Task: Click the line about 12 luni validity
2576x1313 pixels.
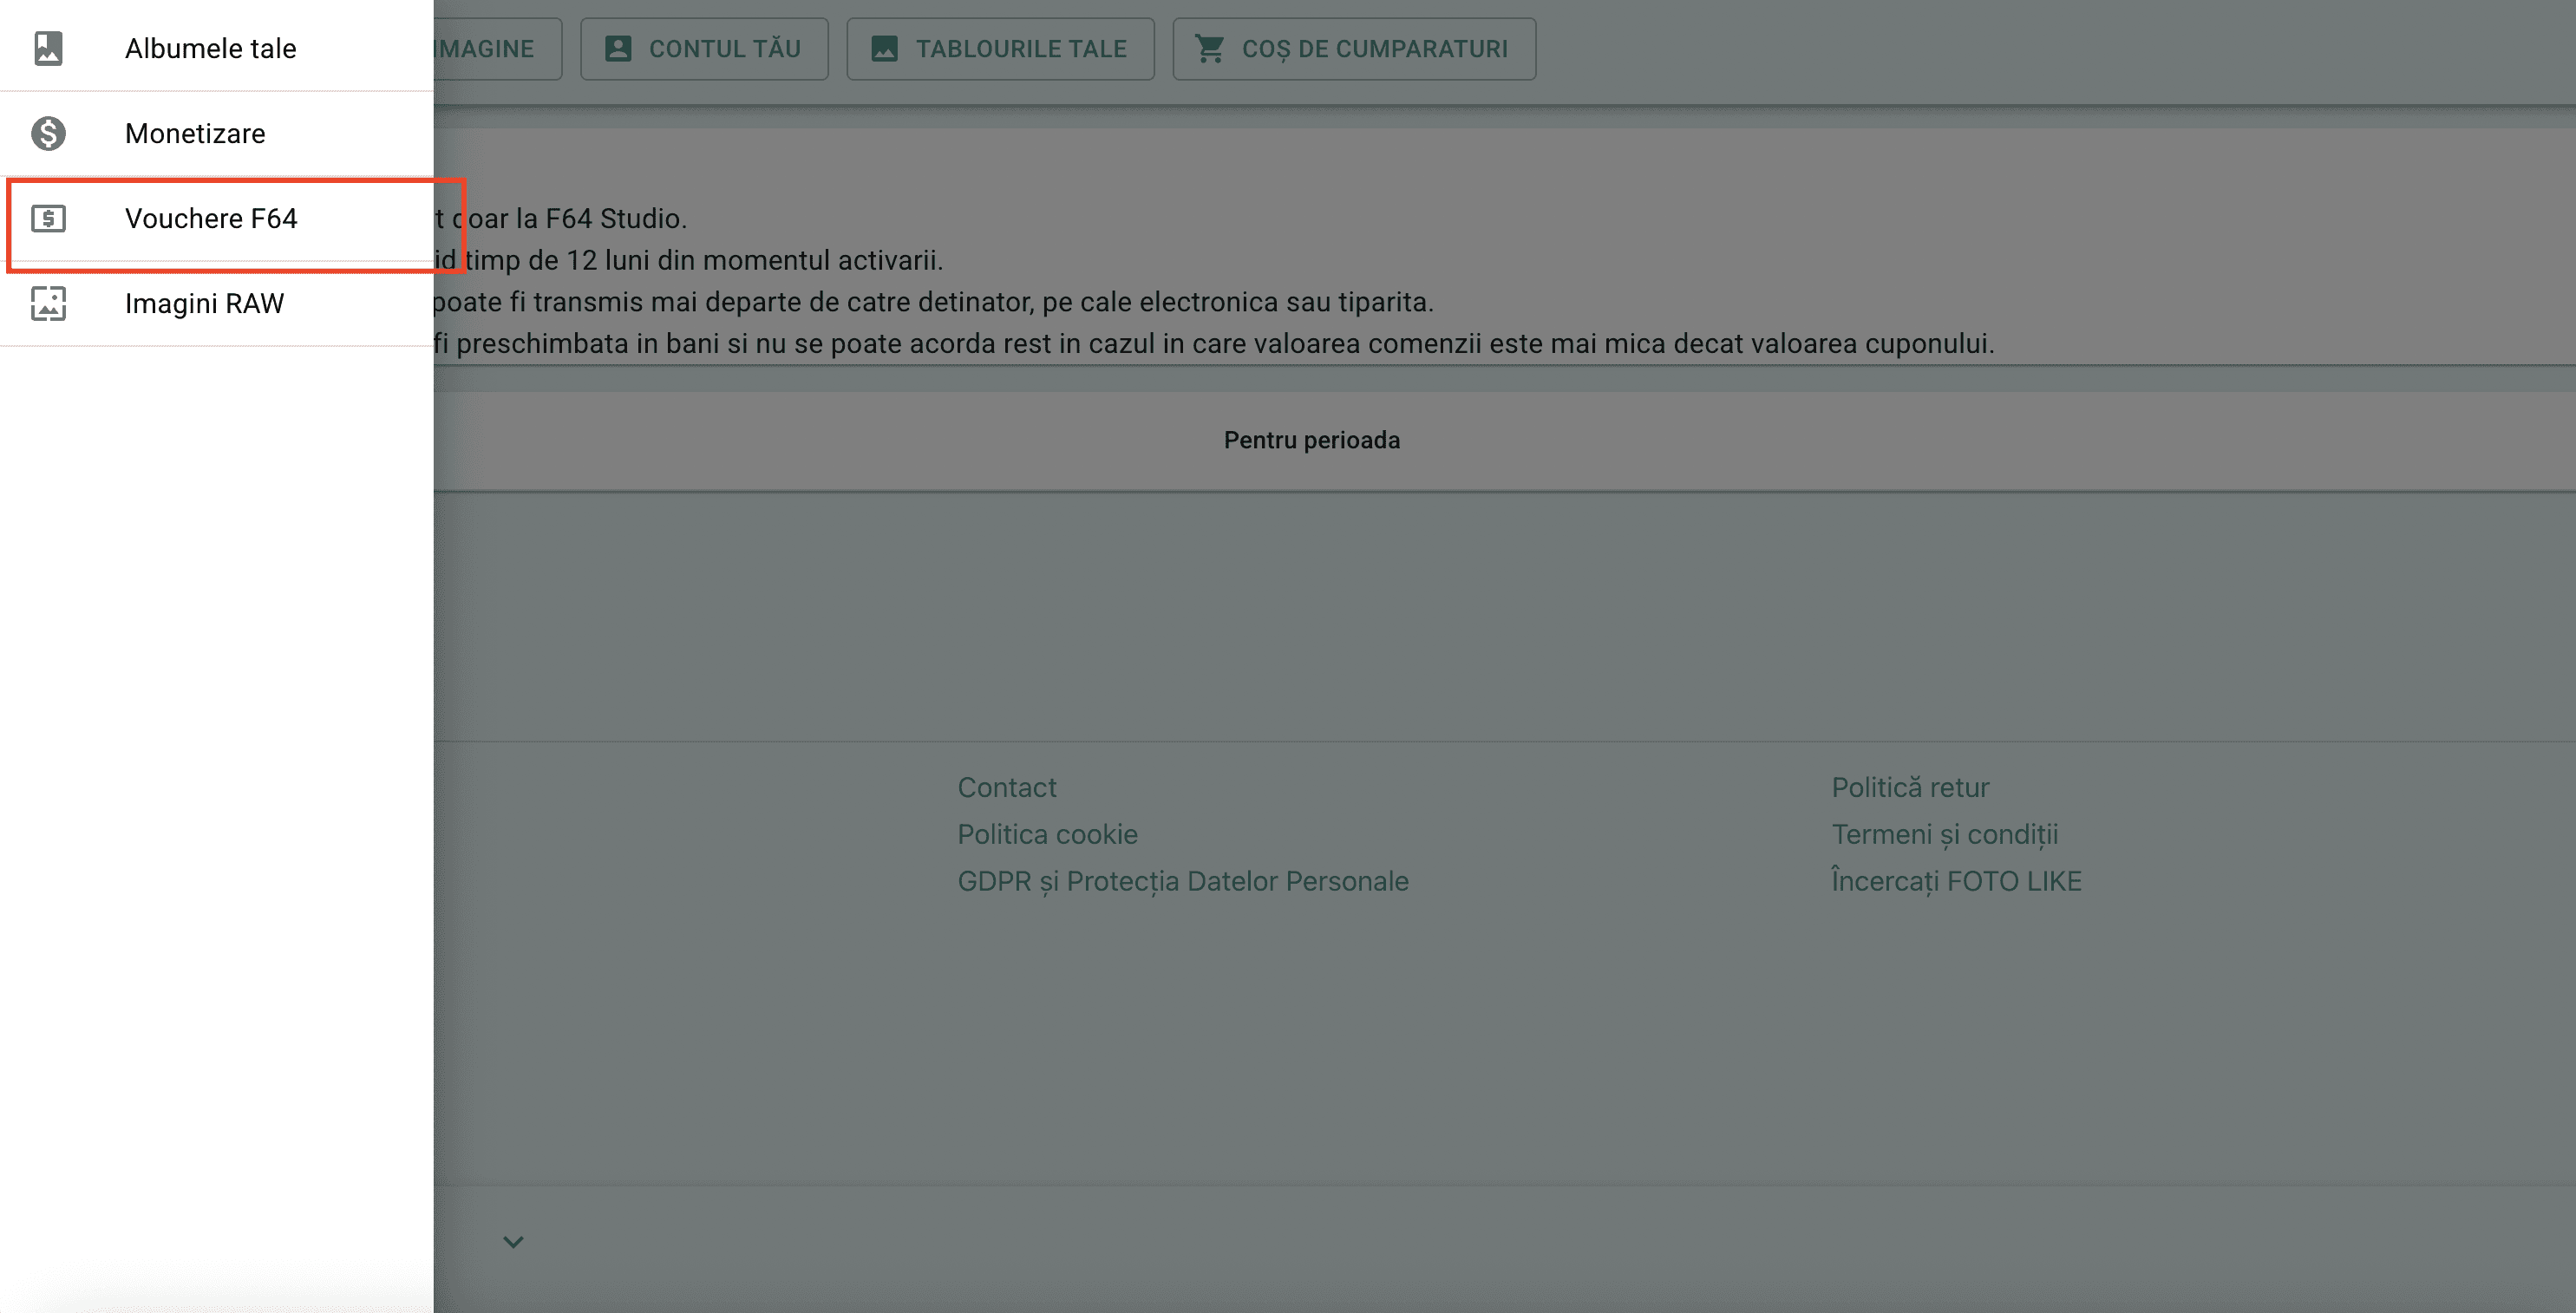Action: click(x=688, y=261)
